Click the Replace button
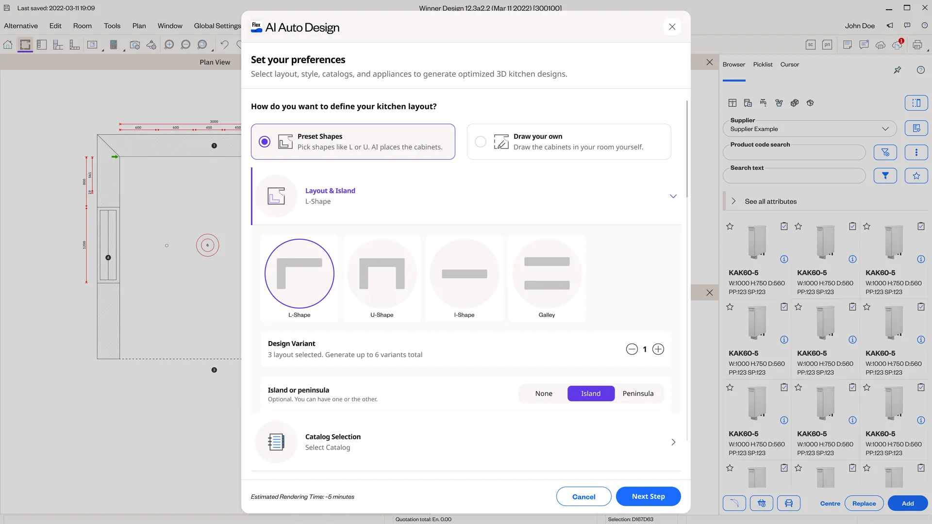 click(x=864, y=503)
